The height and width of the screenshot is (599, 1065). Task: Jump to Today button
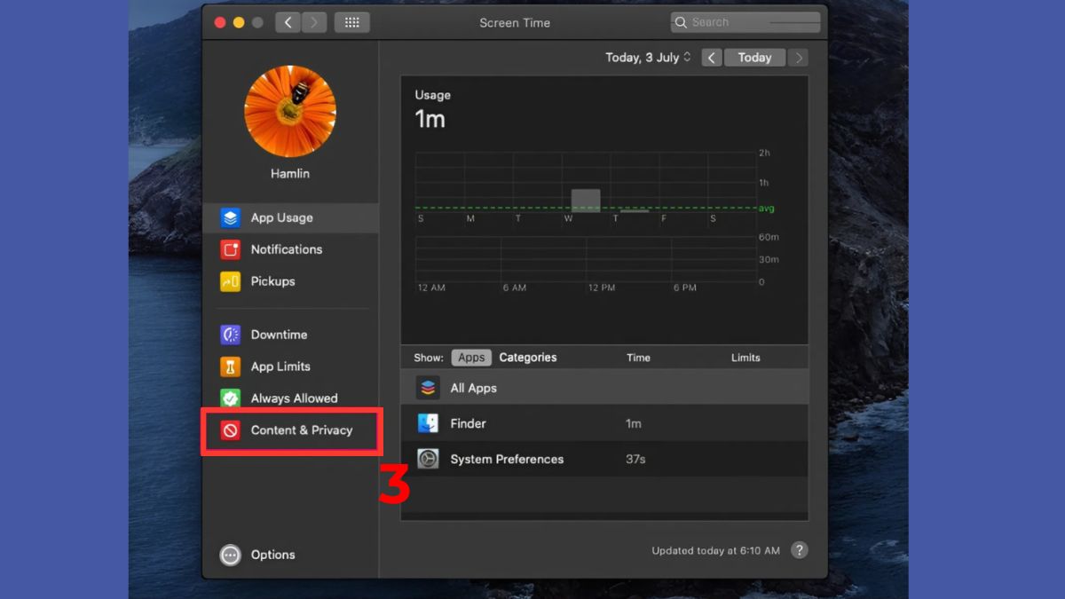click(754, 58)
